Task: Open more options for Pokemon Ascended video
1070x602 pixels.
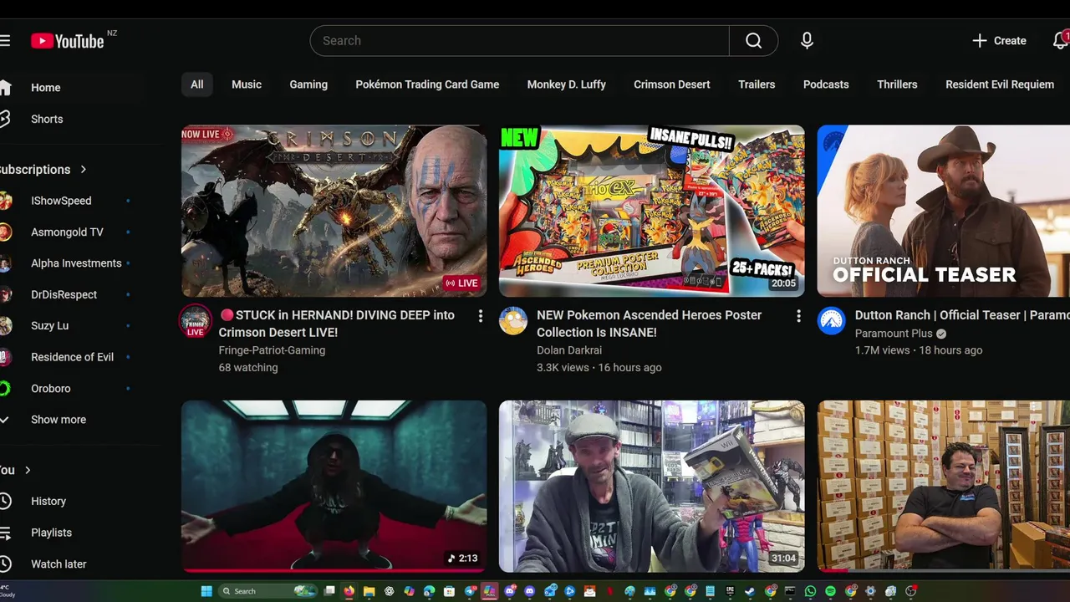Action: point(798,316)
